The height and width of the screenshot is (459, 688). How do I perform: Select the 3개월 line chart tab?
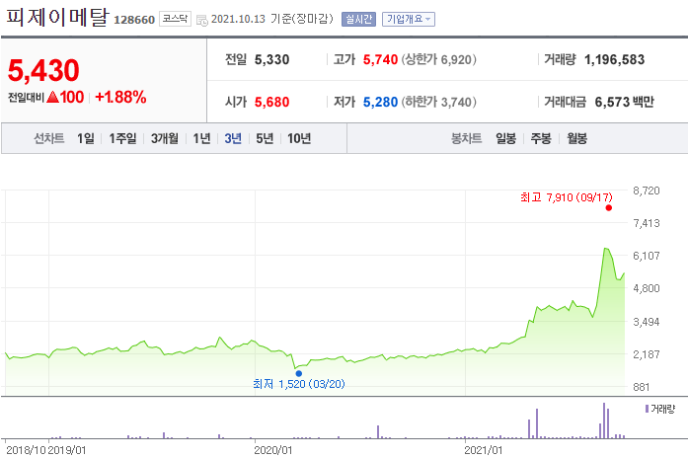165,138
